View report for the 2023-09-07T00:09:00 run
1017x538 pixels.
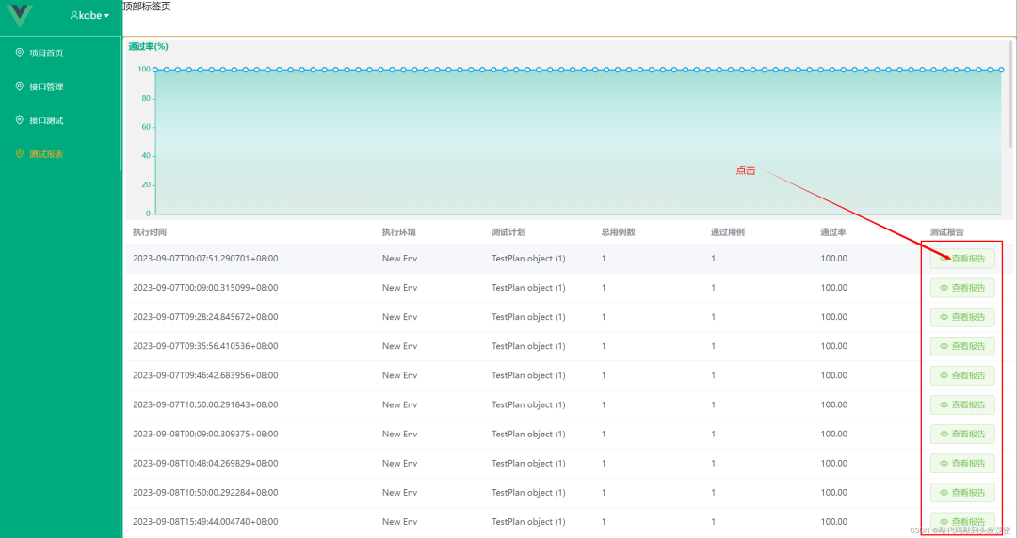coord(961,288)
